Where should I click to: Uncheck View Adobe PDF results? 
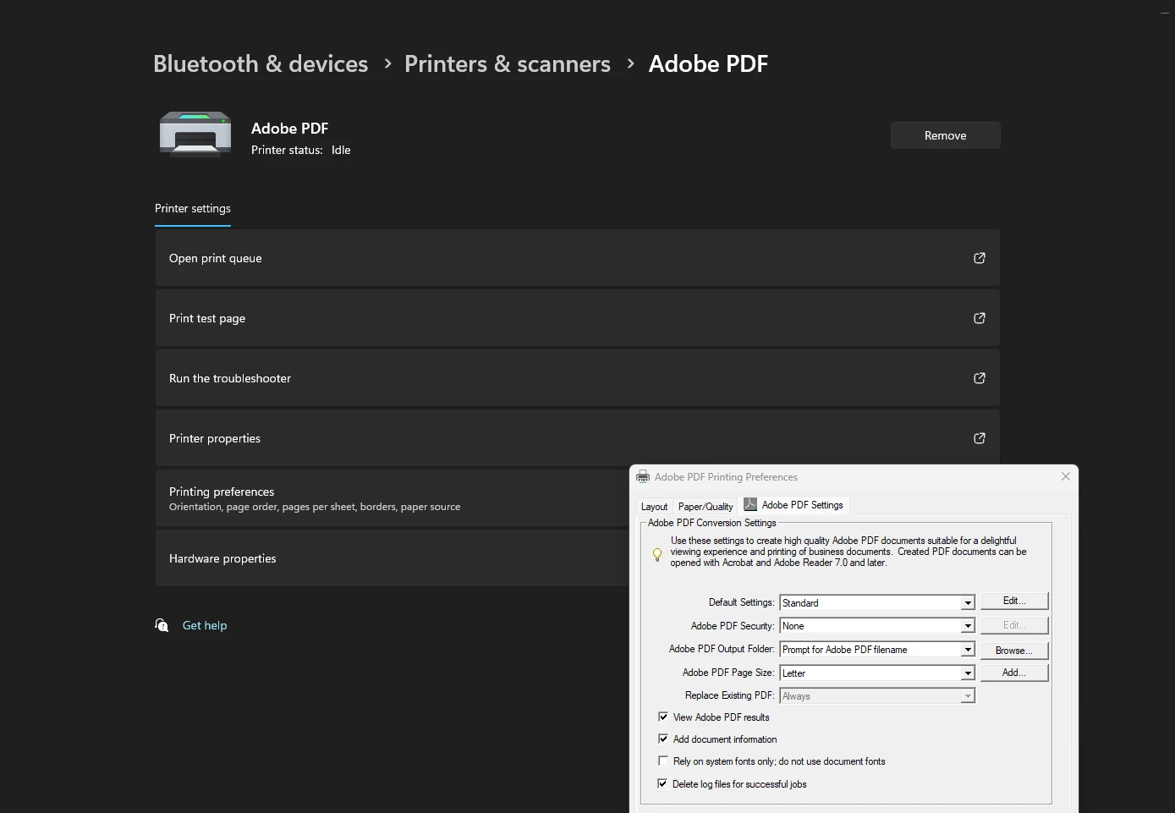663,717
